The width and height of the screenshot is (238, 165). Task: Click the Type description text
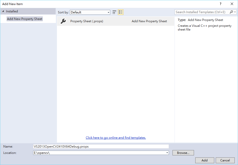tap(200, 20)
